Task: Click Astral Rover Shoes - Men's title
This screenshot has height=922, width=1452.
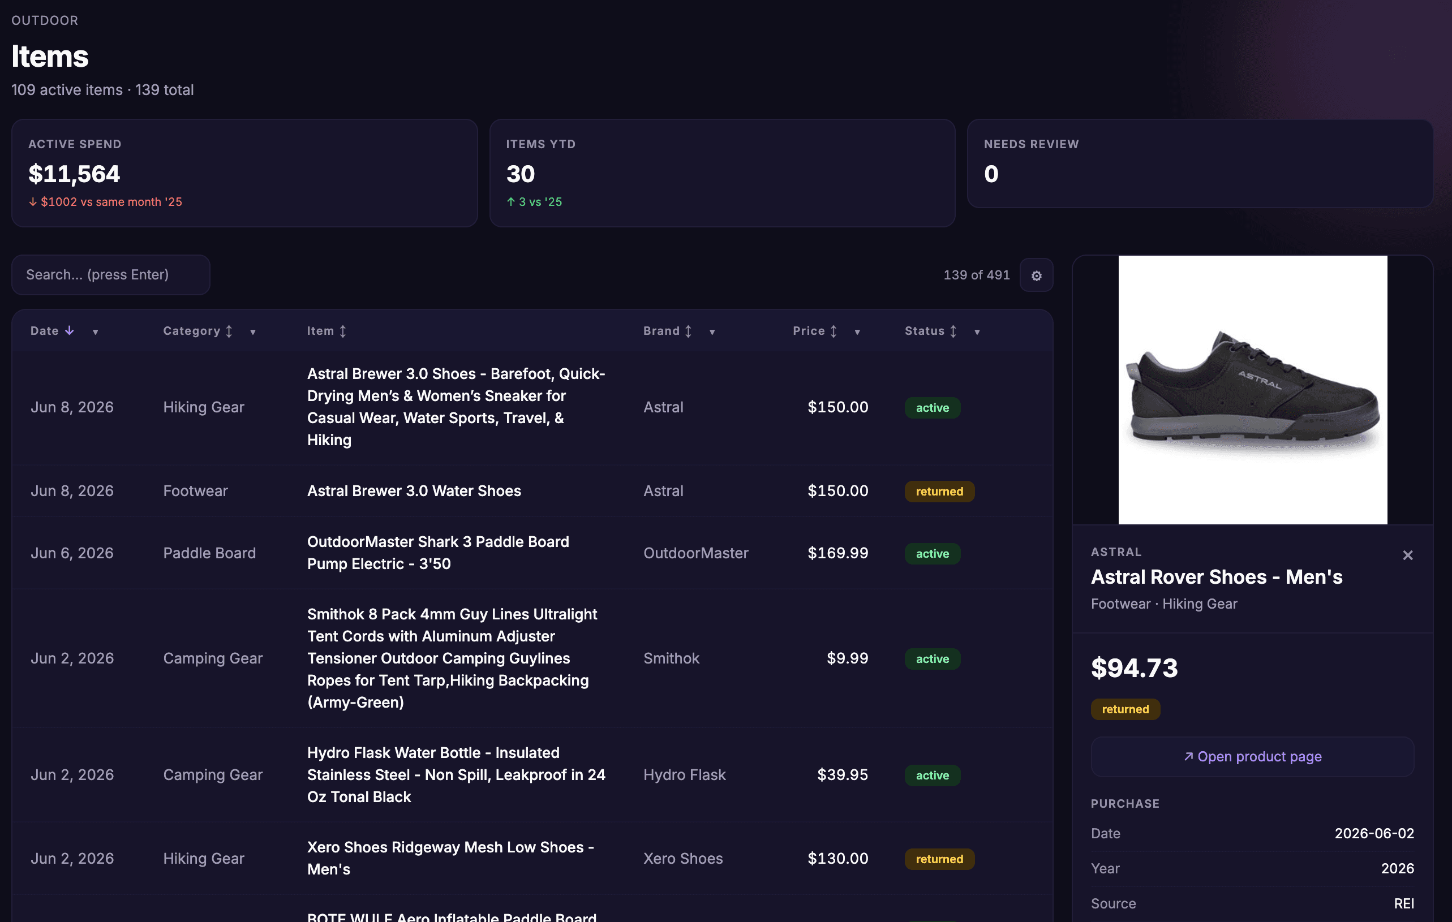Action: point(1216,577)
